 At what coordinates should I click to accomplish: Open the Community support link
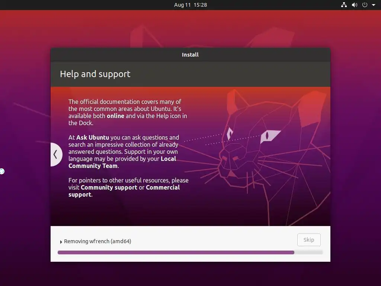click(x=109, y=188)
